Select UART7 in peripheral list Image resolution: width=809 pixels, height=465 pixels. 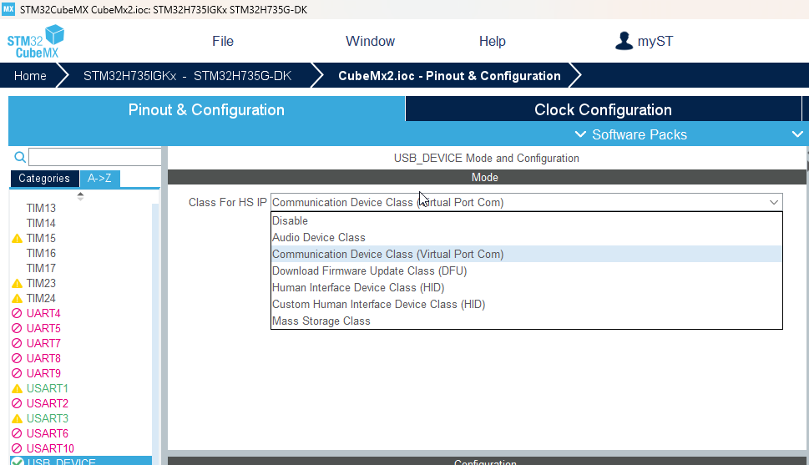pos(44,343)
